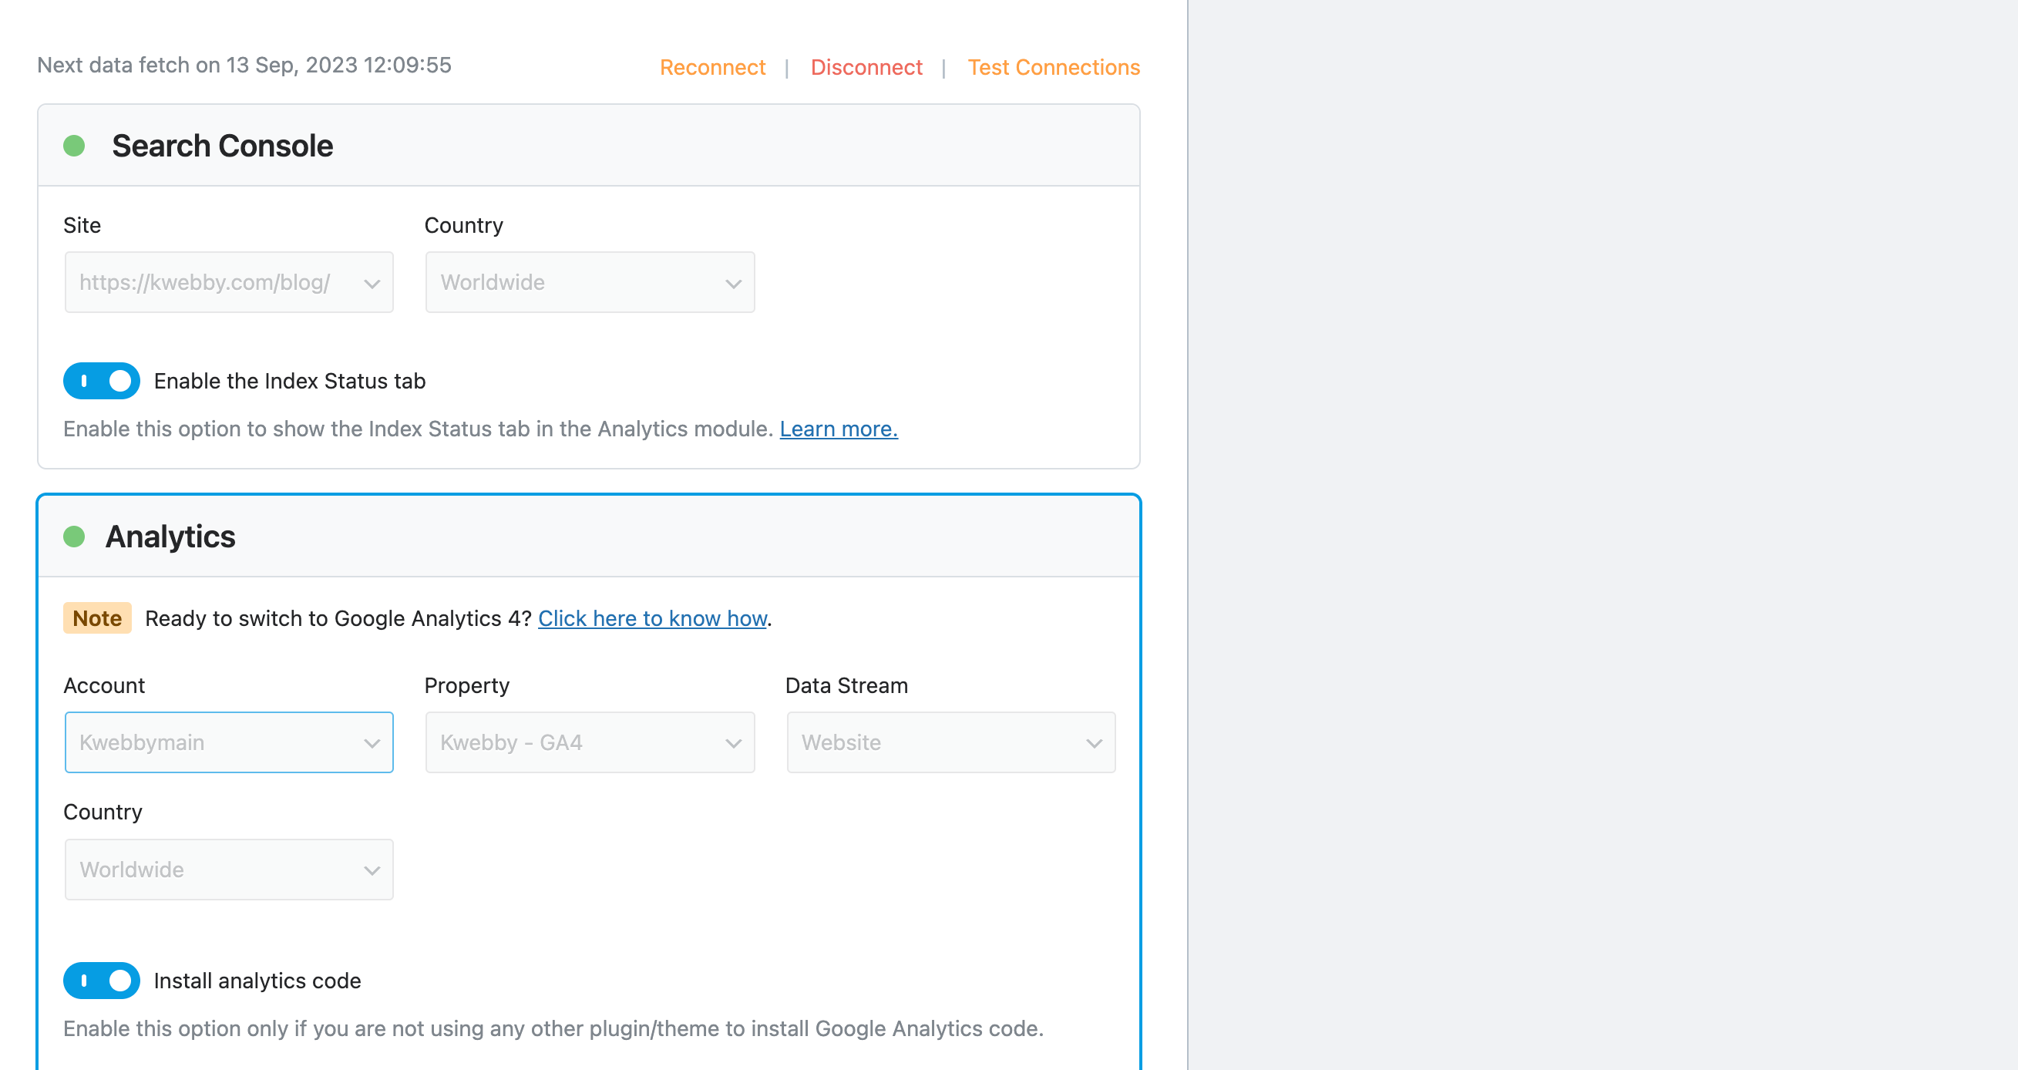The image size is (2018, 1070).
Task: Click the Analytics section header
Action: coord(588,537)
